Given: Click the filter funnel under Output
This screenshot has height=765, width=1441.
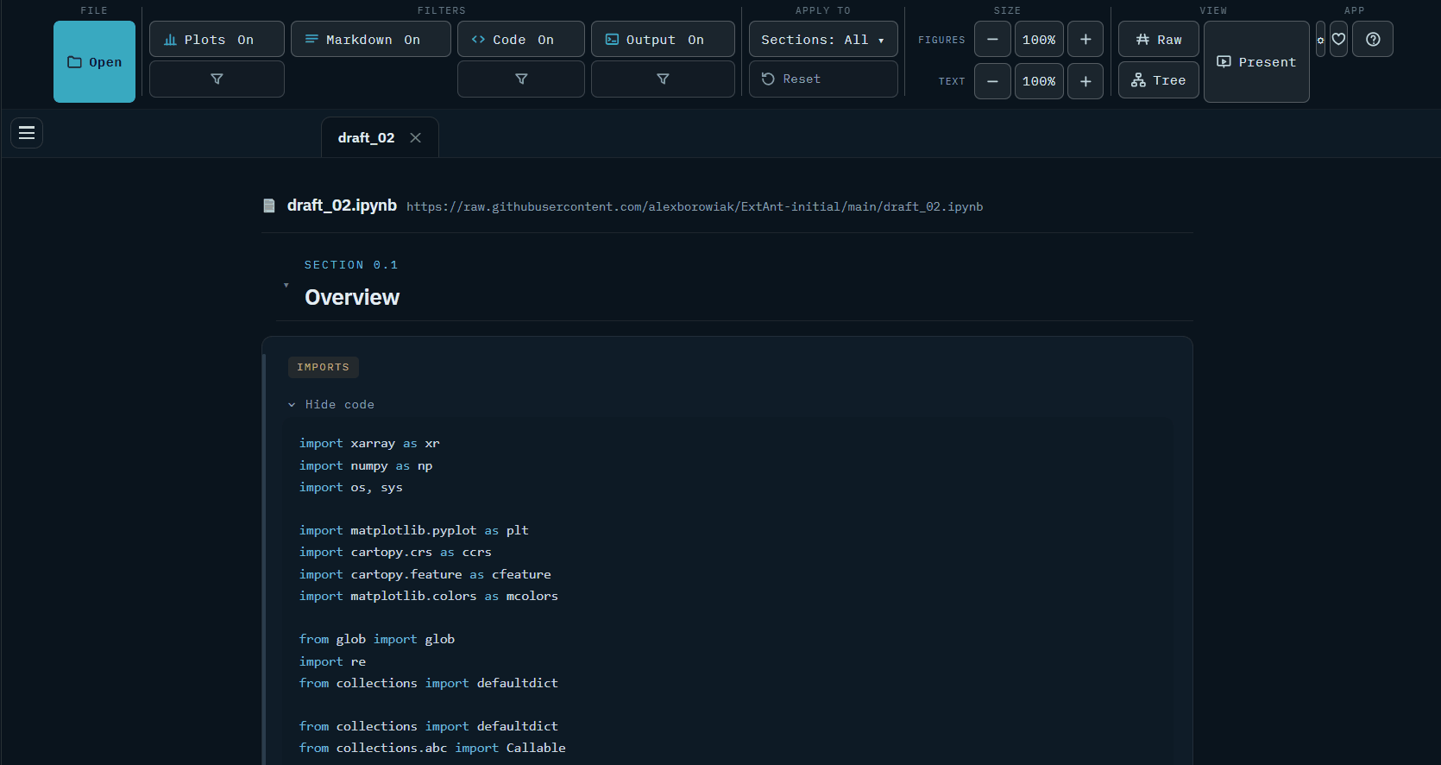Looking at the screenshot, I should coord(663,79).
